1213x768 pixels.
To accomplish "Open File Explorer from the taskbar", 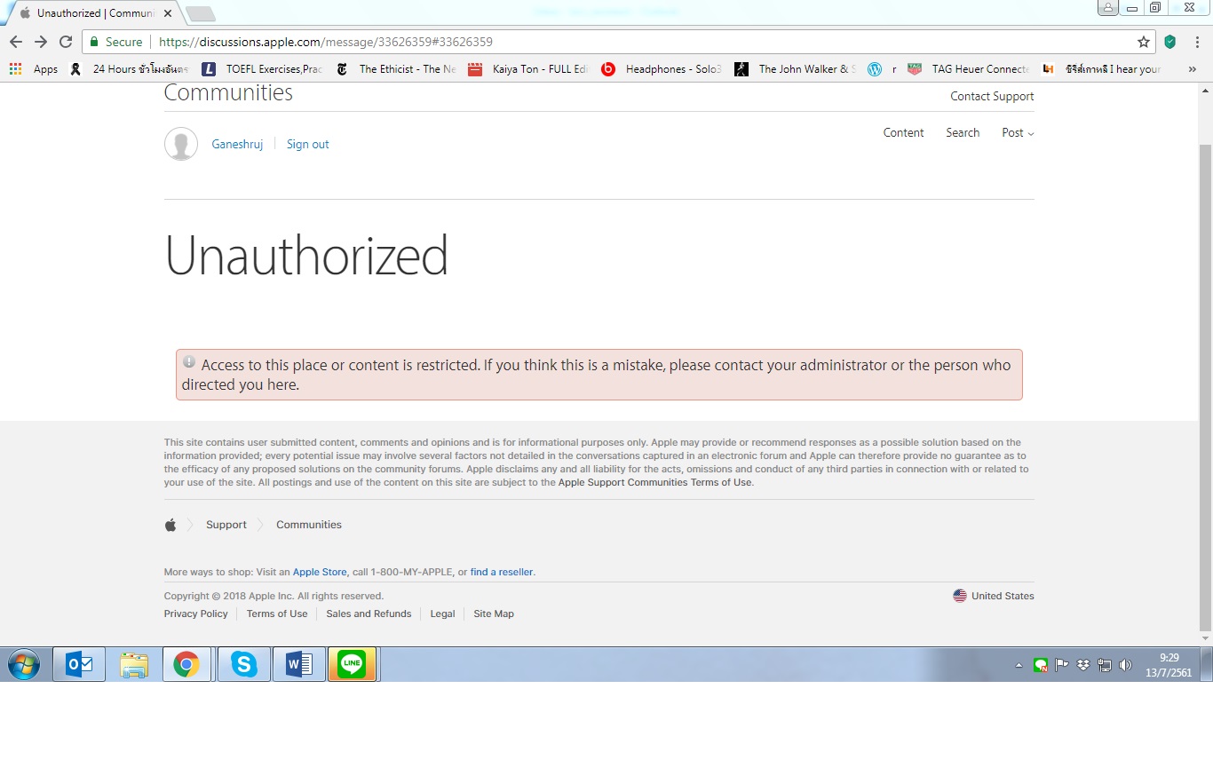I will (134, 664).
